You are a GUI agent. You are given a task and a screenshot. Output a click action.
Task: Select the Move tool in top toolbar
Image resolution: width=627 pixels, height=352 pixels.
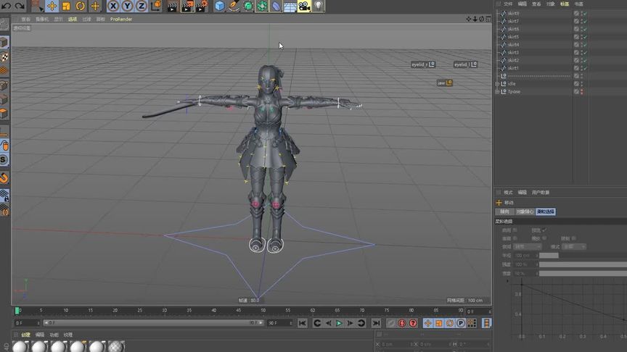[52, 6]
